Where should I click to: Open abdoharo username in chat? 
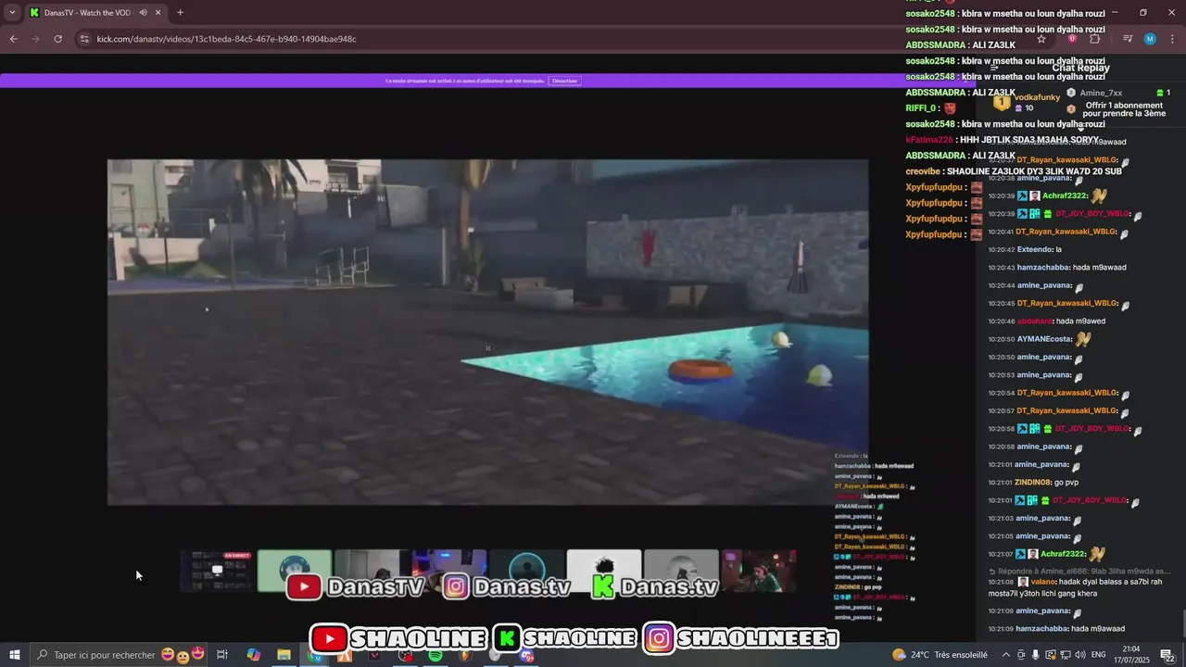[x=1035, y=321]
